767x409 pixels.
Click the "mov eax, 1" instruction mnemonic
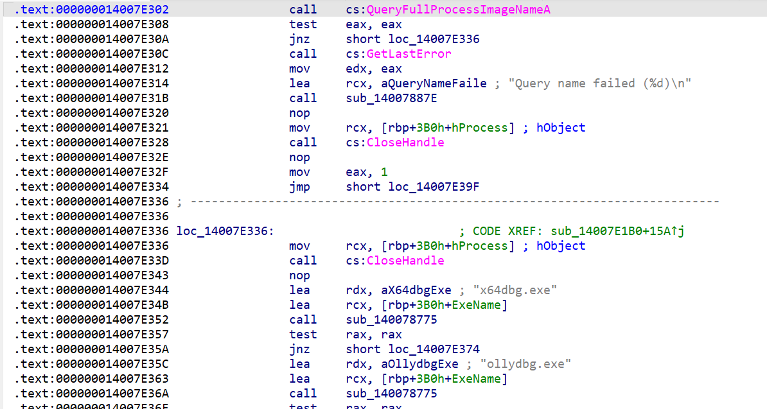(299, 172)
